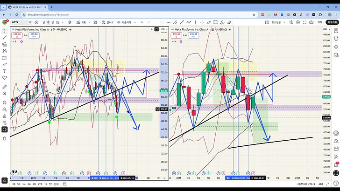Open the indicator templates grid icon
This screenshot has height=191, width=340.
coord(95,22)
